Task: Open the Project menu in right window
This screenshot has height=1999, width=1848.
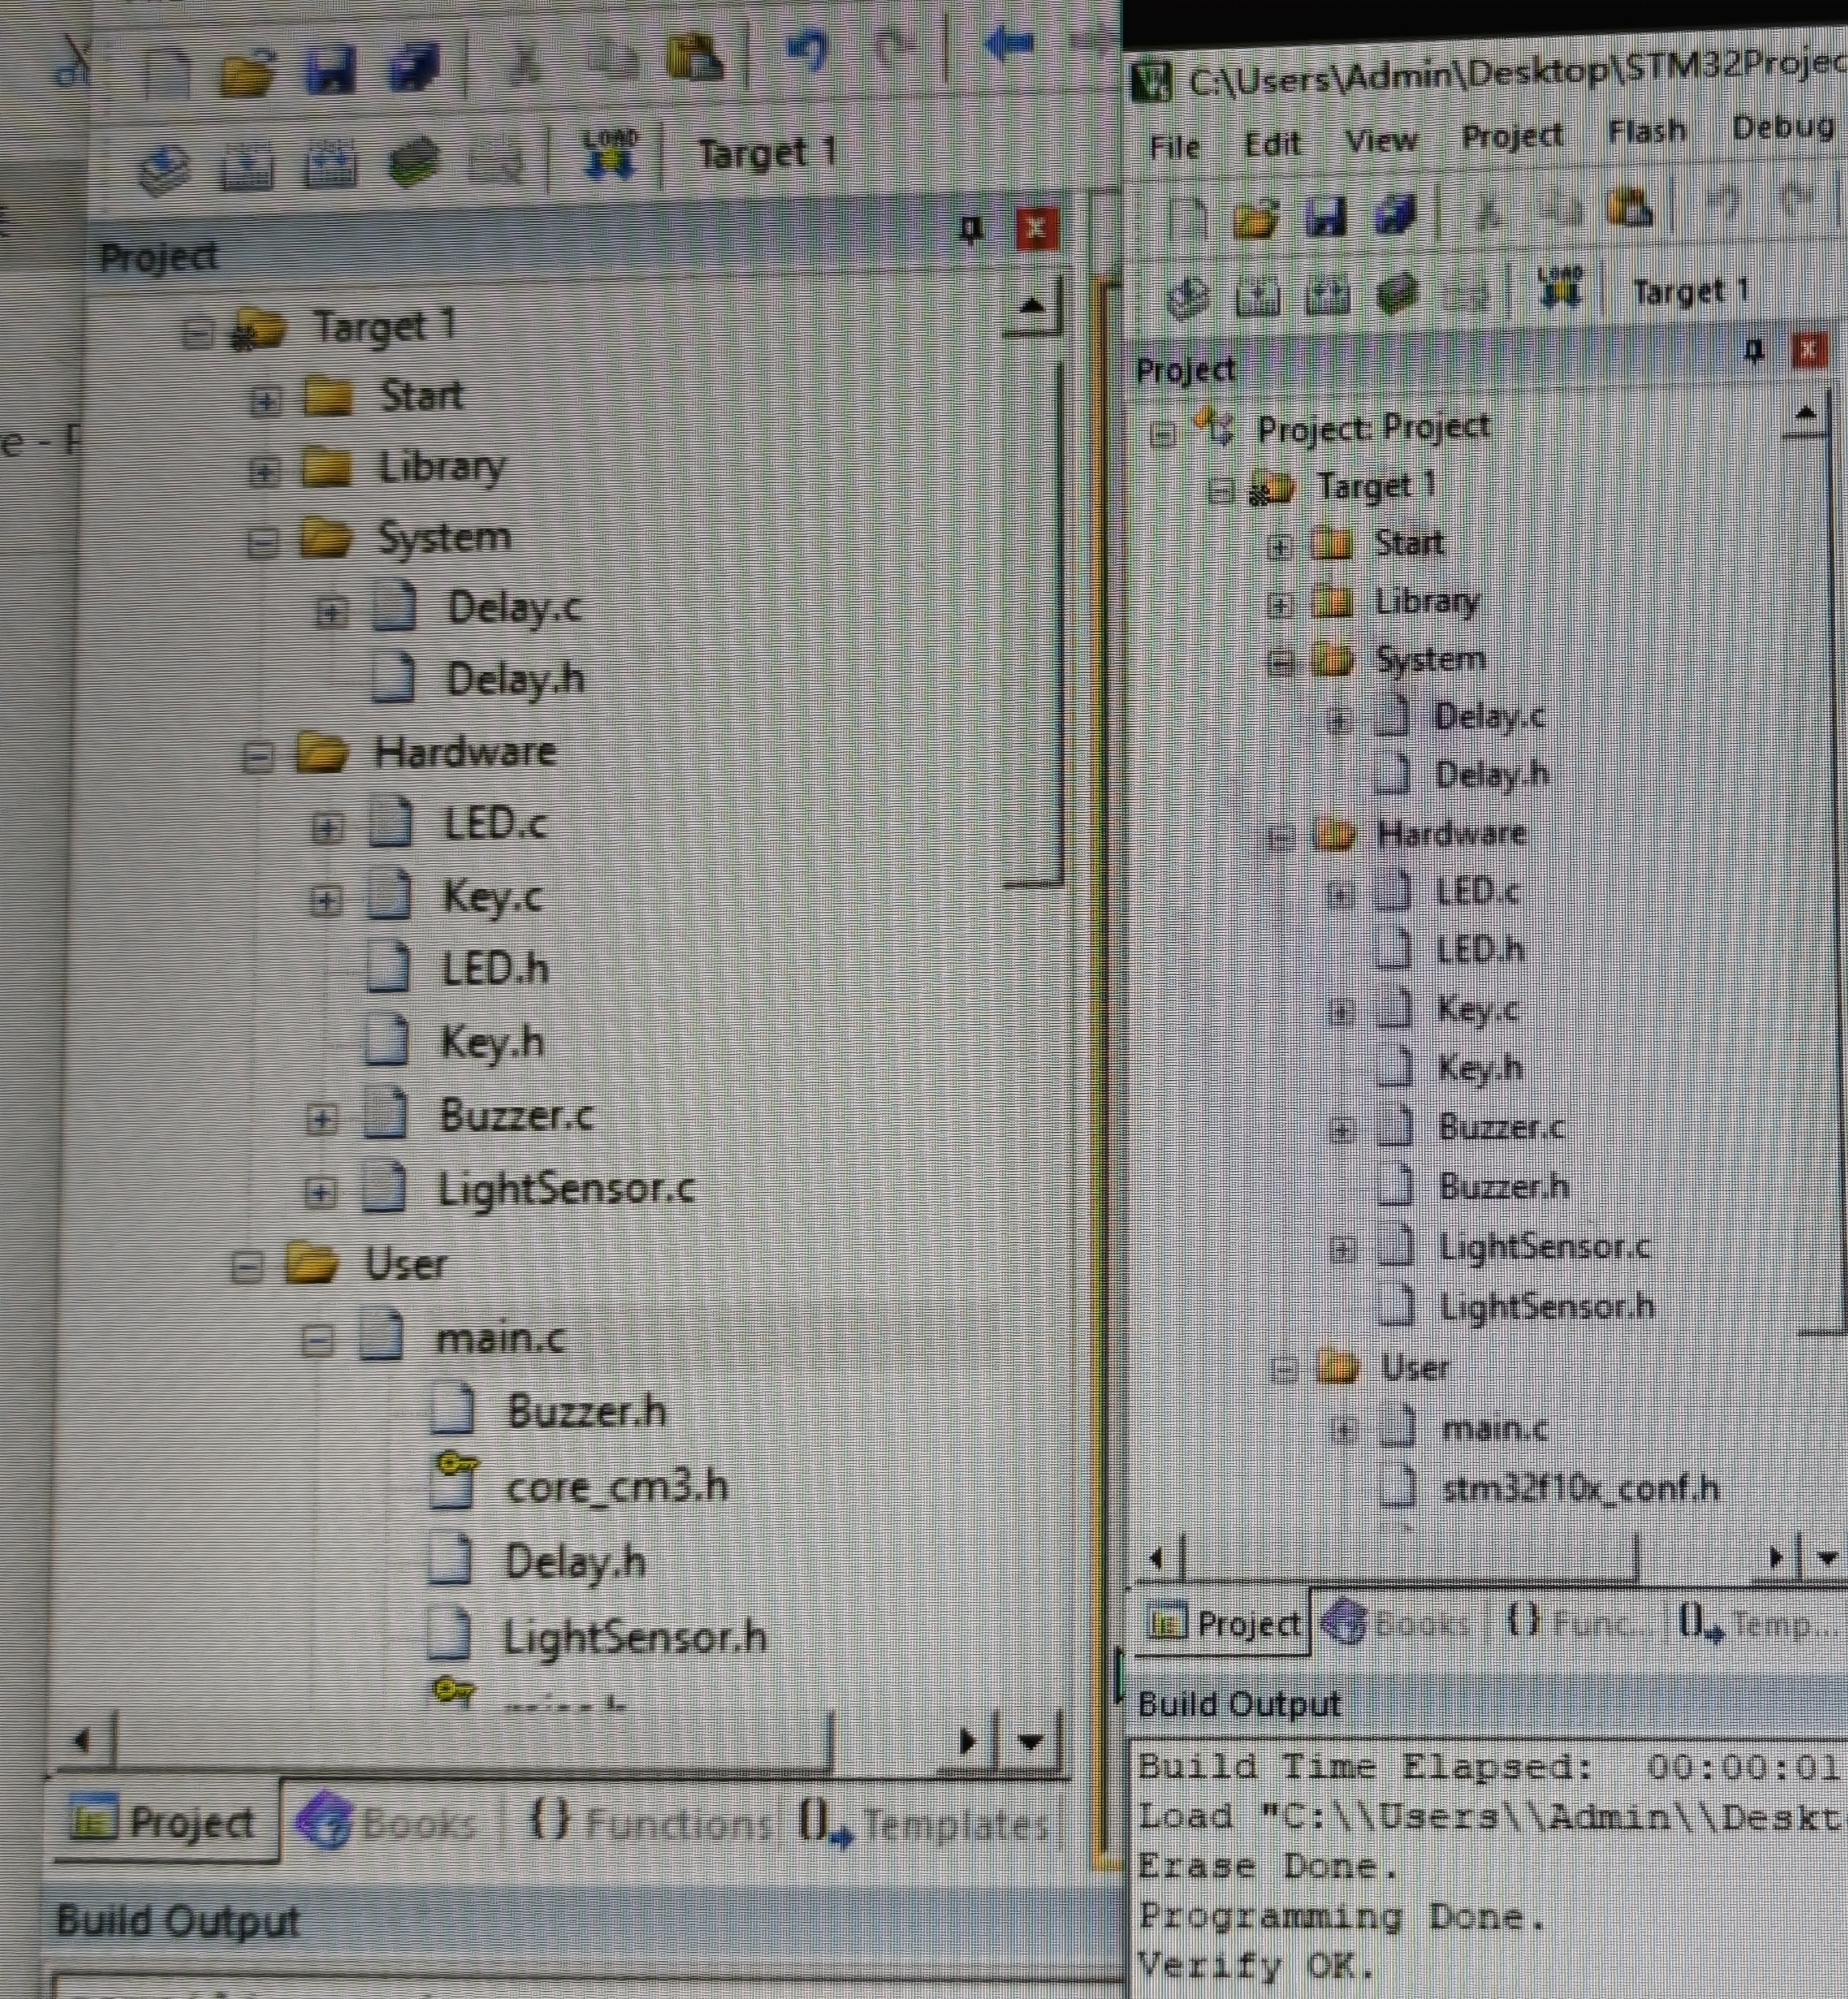Action: 1511,135
